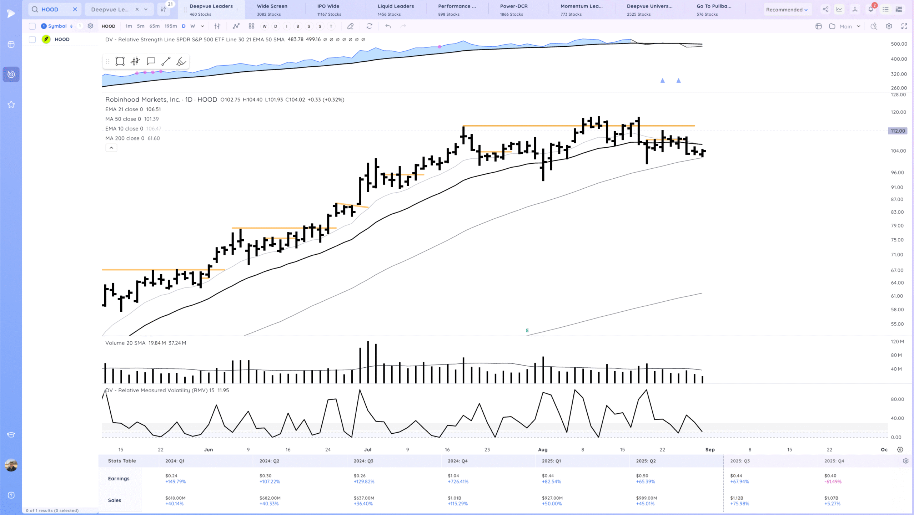This screenshot has width=914, height=515.
Task: Open the quick search lightning icon
Action: pyautogui.click(x=874, y=26)
